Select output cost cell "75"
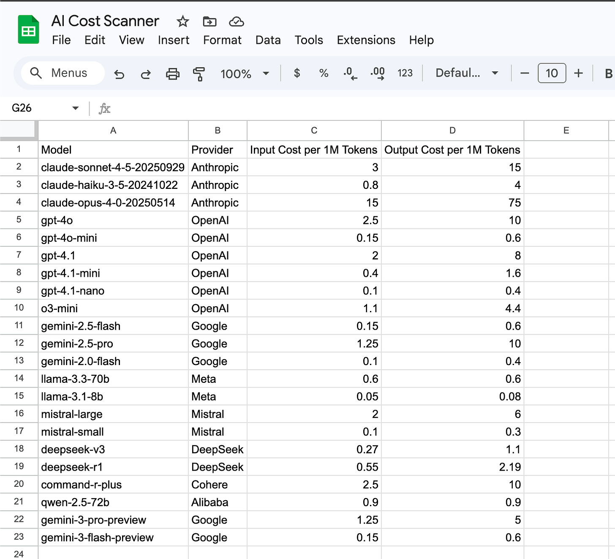The width and height of the screenshot is (615, 559). click(x=452, y=203)
